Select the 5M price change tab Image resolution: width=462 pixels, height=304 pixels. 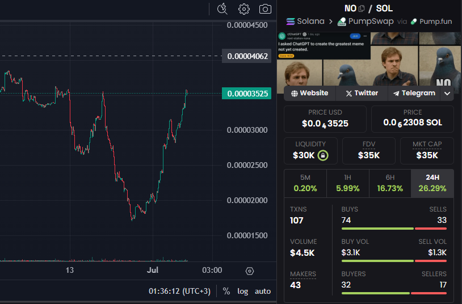tap(305, 183)
